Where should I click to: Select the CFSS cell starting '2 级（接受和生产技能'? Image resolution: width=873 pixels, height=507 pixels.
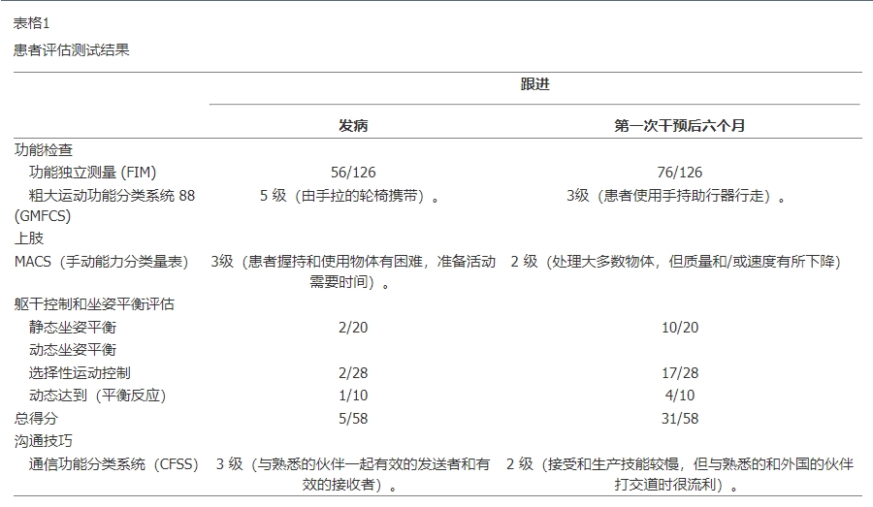(x=679, y=474)
